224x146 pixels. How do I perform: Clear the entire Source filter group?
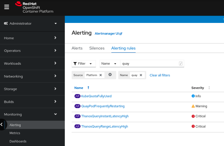coord(110,75)
